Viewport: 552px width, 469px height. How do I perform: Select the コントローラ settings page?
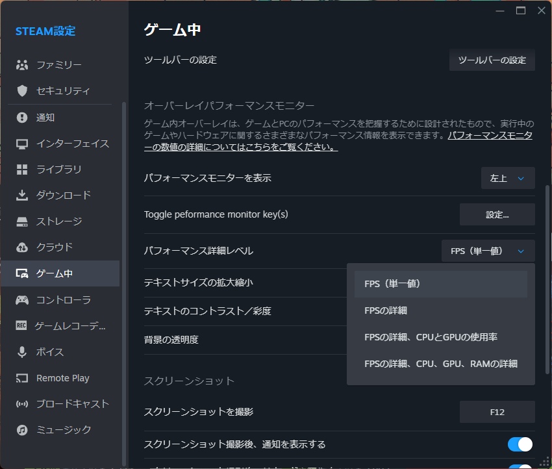coord(60,300)
